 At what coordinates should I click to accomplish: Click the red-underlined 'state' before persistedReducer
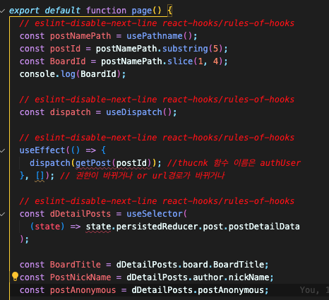98,227
